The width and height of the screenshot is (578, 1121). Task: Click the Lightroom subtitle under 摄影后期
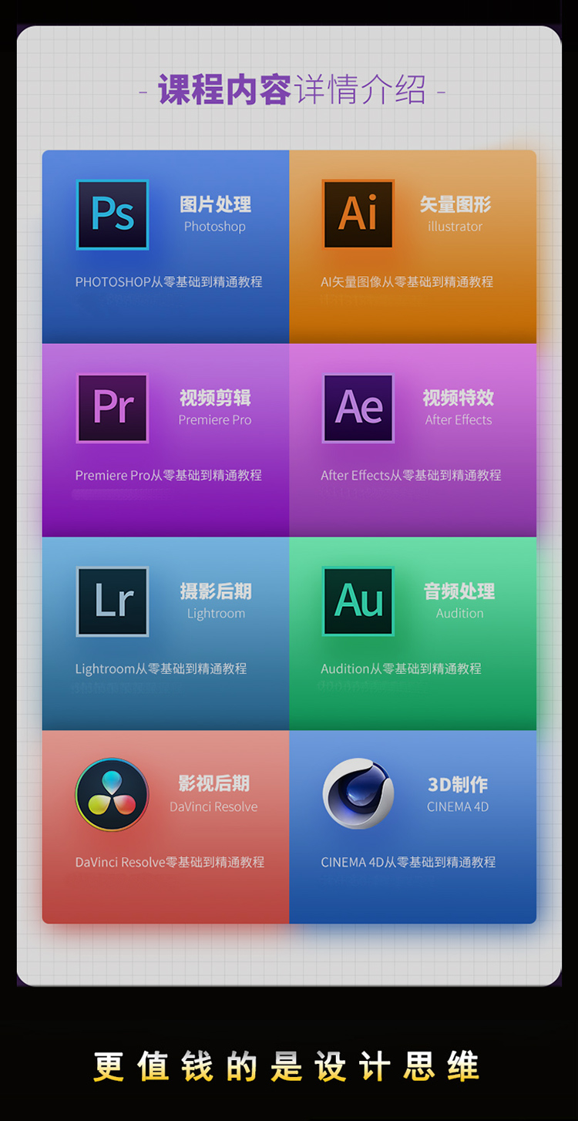click(216, 614)
